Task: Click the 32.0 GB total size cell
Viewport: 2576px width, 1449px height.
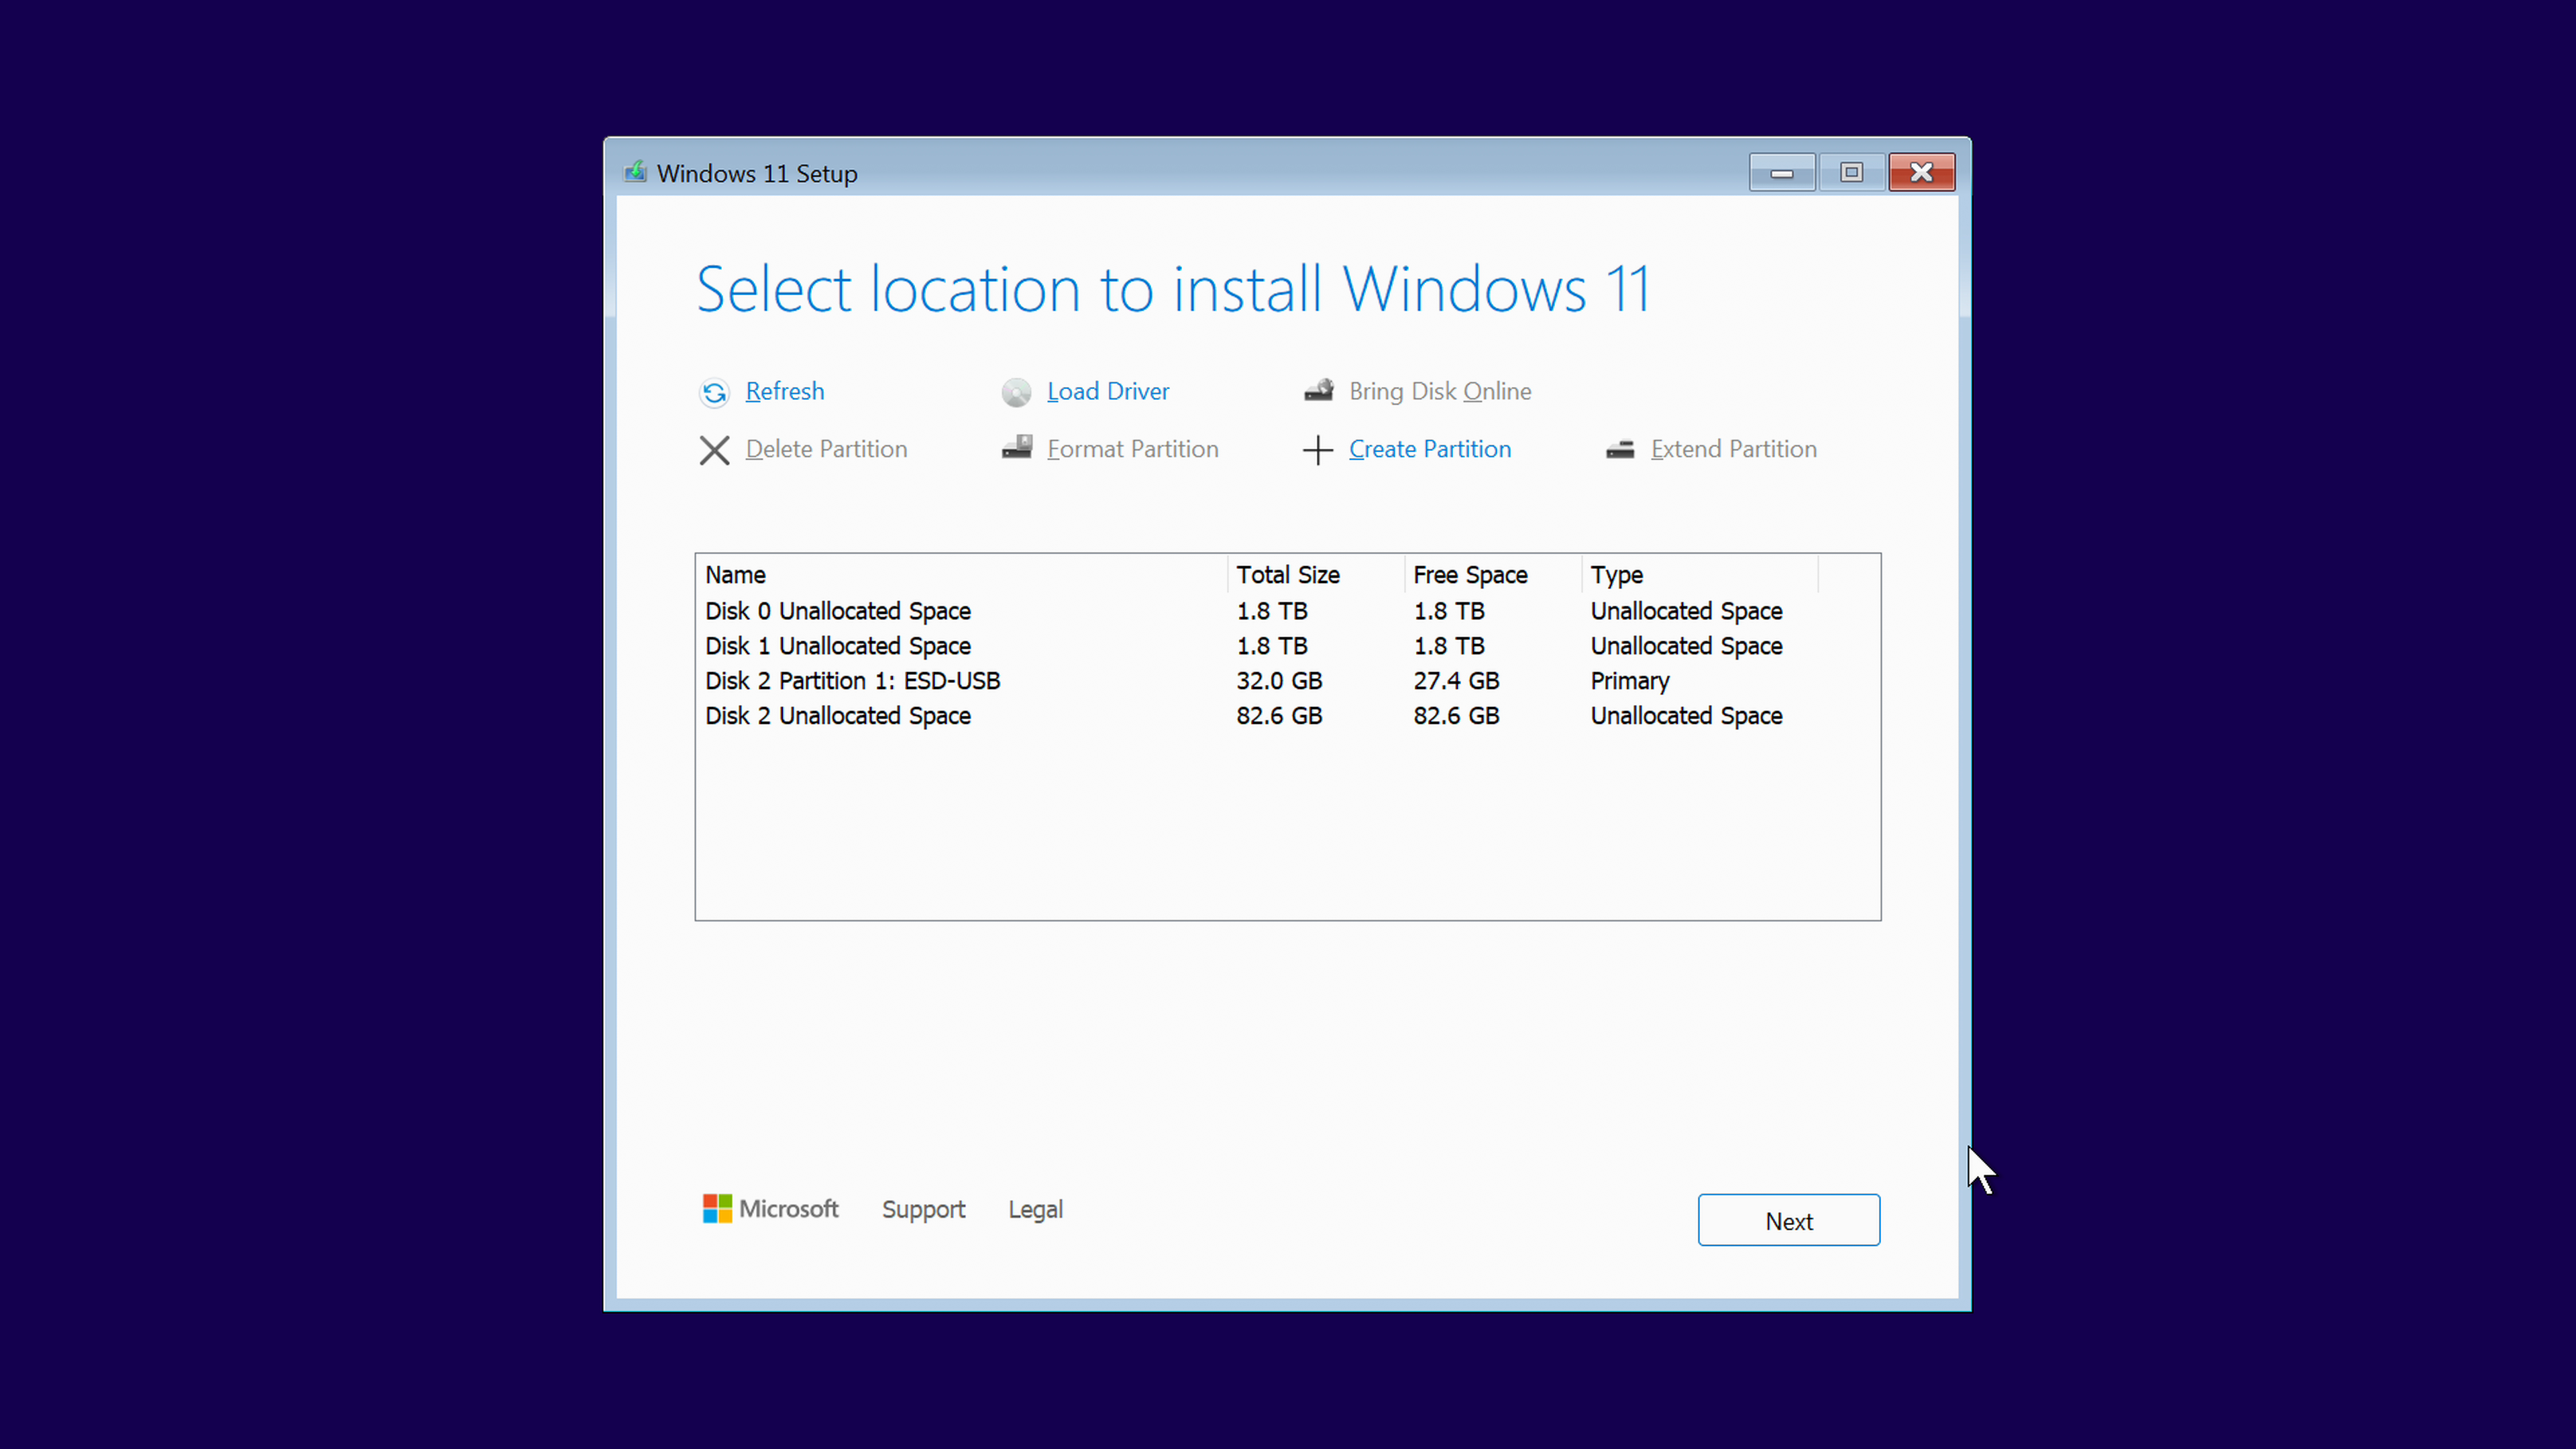Action: click(1279, 681)
